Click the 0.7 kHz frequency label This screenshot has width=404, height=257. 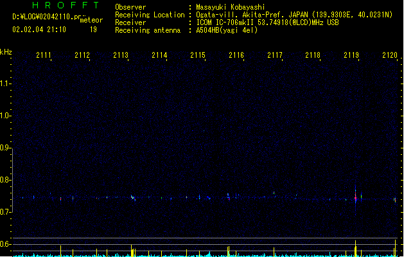pos(5,212)
